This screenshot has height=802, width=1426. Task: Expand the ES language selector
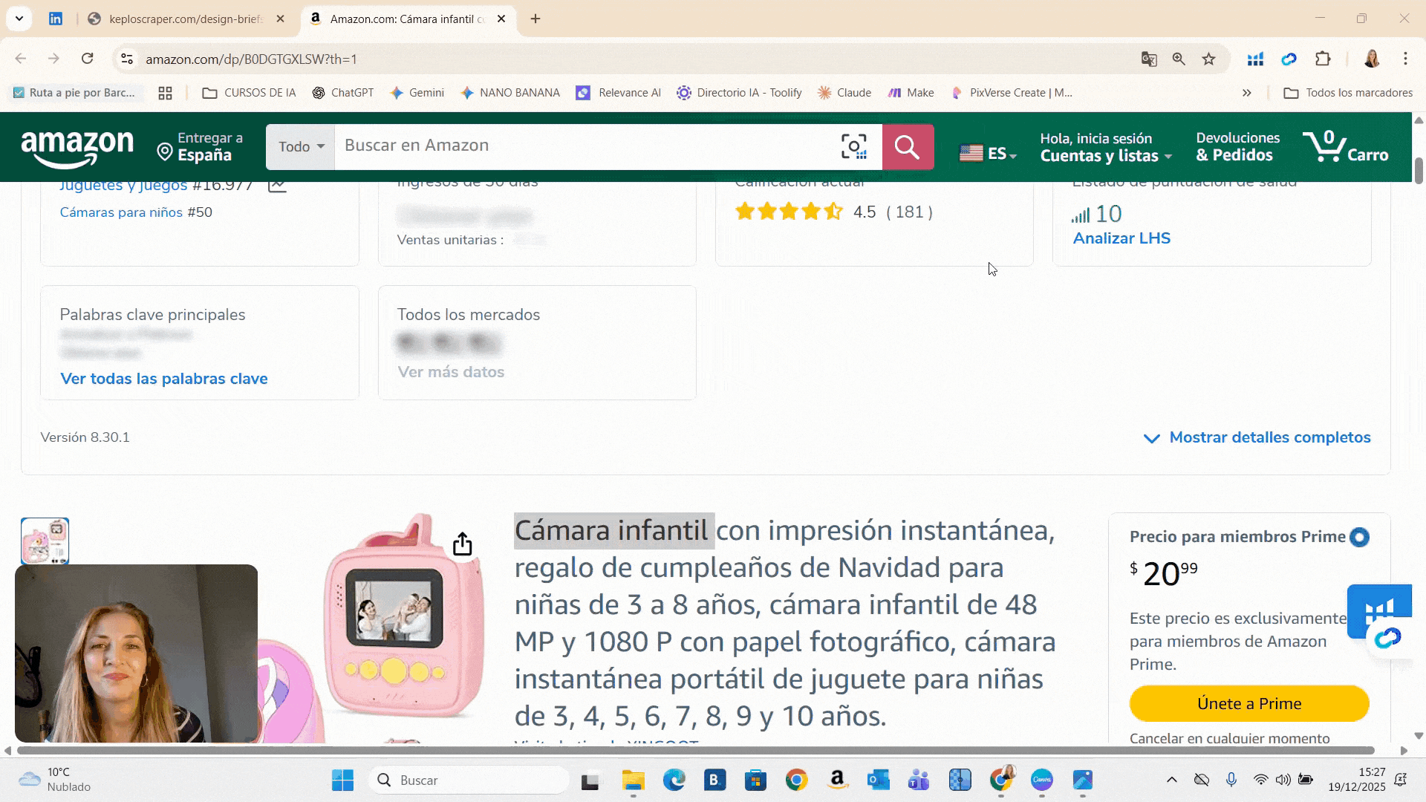[x=988, y=154]
